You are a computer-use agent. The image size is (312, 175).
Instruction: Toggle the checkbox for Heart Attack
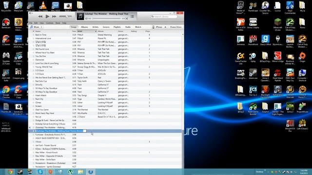pos(34,95)
